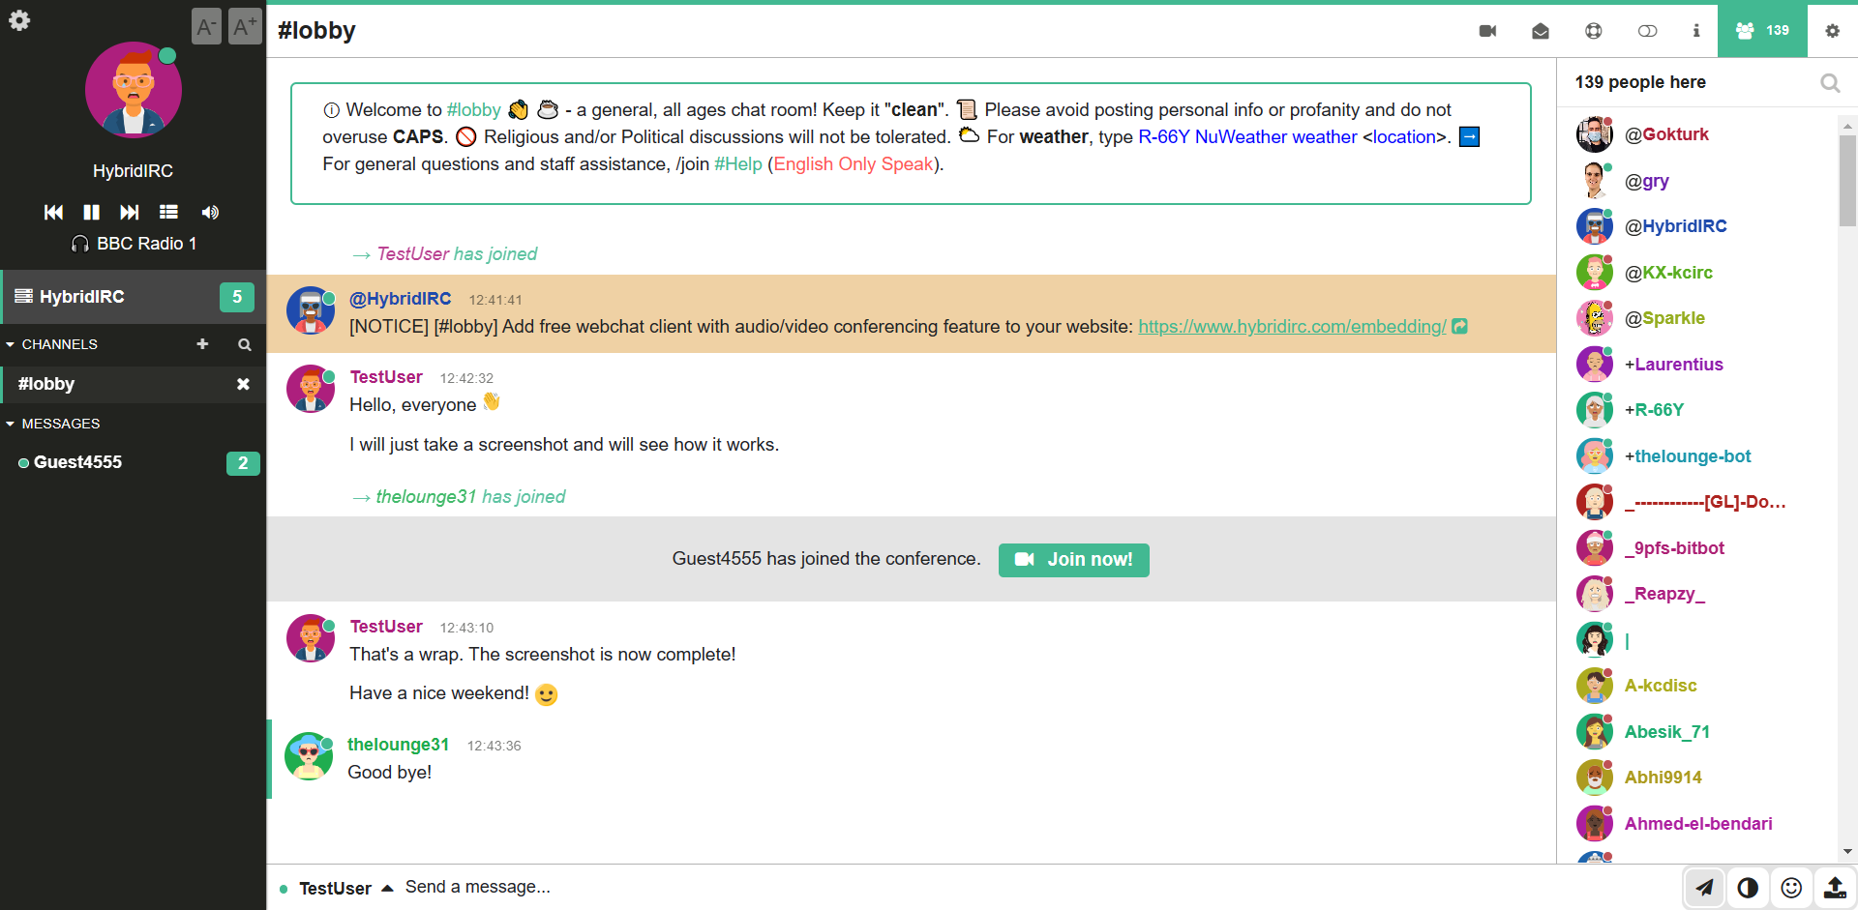
Task: Search channels with the magnifier icon
Action: coord(245,344)
